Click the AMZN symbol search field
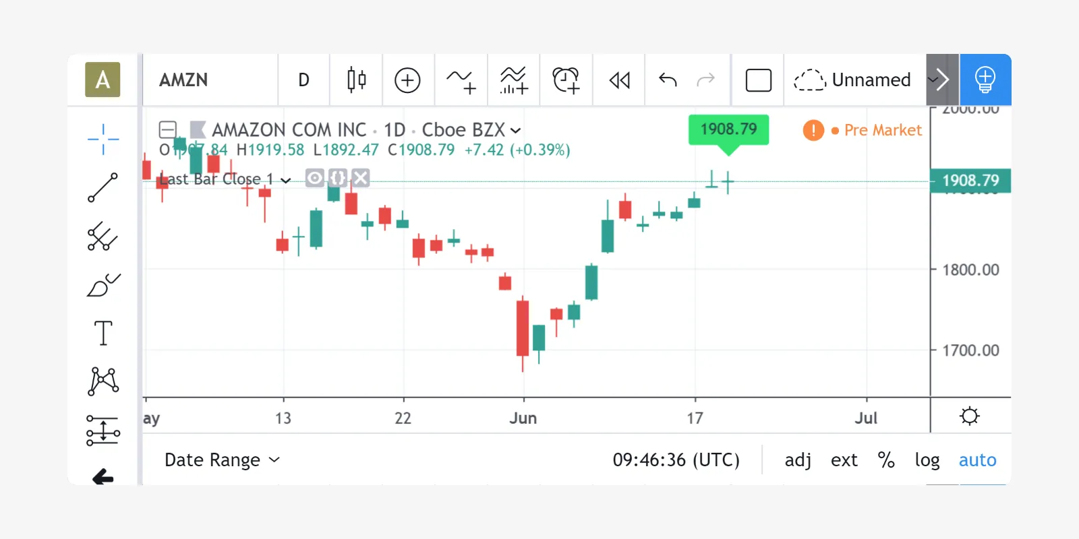The image size is (1079, 539). click(x=209, y=80)
